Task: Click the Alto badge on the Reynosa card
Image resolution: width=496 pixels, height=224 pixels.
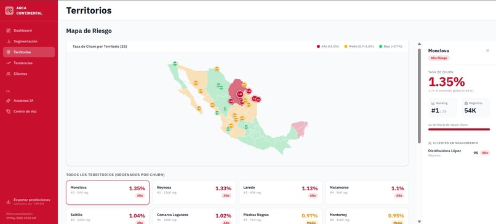Action: click(x=226, y=196)
